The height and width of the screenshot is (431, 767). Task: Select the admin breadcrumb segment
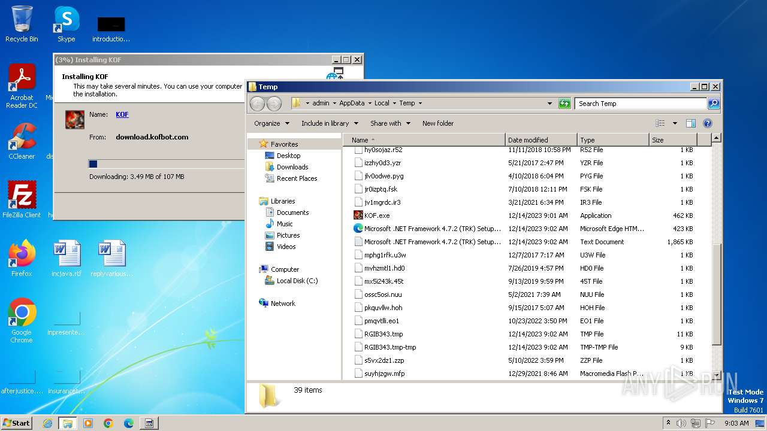pyautogui.click(x=321, y=104)
